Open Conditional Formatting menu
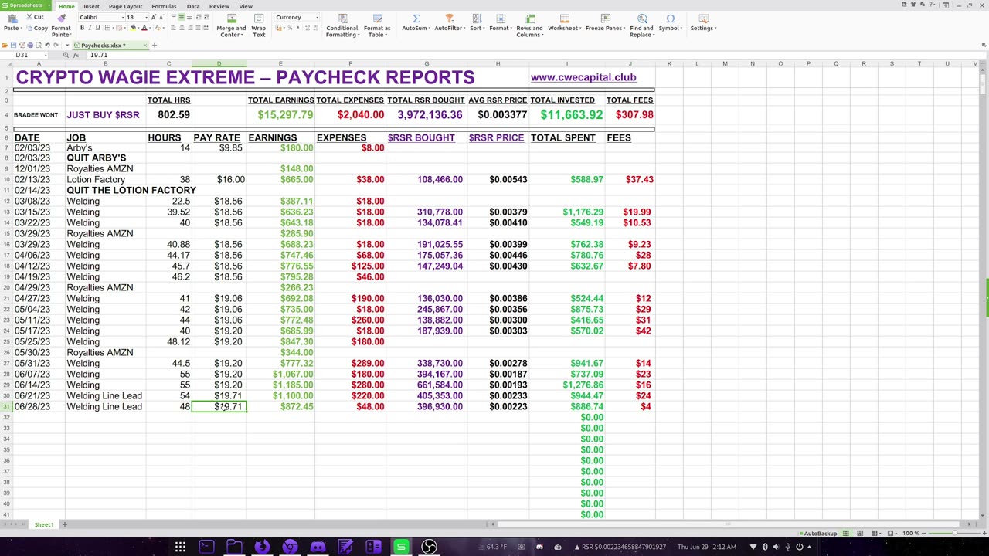Image resolution: width=989 pixels, height=556 pixels. 342,25
